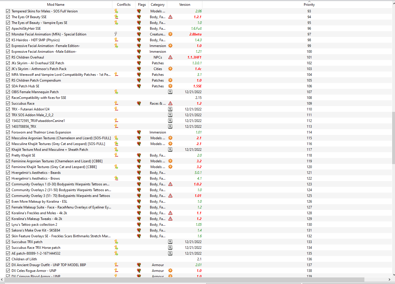Sort the list by the Conflicts column header
The image size is (395, 284).
point(124,5)
